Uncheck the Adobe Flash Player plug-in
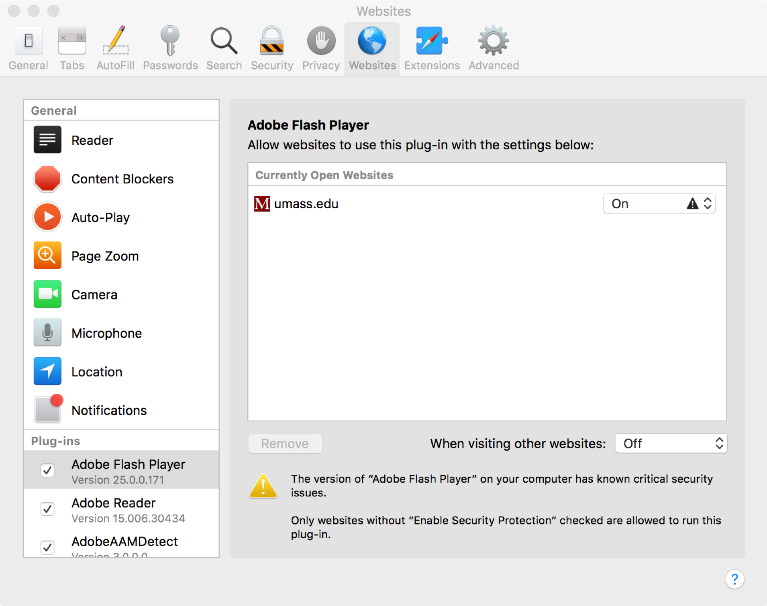This screenshot has height=606, width=767. pyautogui.click(x=47, y=470)
